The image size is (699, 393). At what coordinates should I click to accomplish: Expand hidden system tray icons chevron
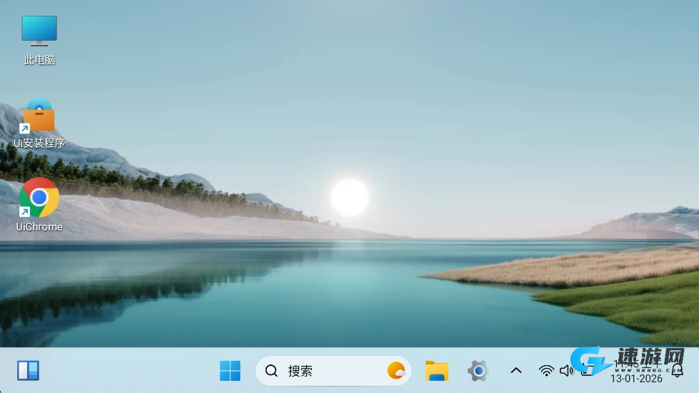pos(516,371)
